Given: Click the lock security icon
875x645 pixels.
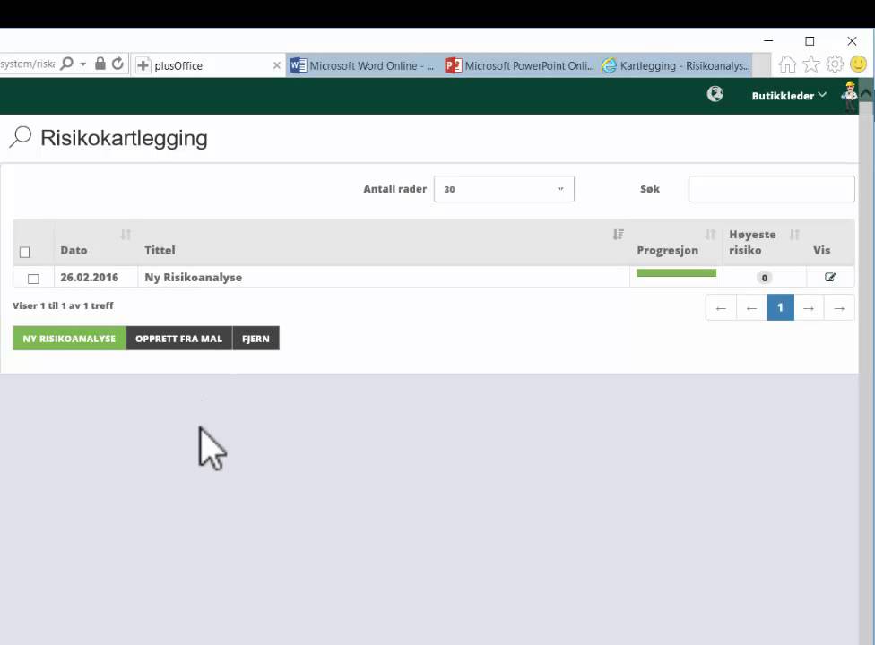Looking at the screenshot, I should click(100, 64).
